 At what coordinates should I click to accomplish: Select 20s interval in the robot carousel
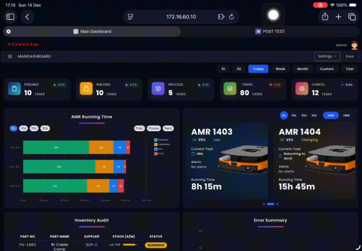pos(304,115)
